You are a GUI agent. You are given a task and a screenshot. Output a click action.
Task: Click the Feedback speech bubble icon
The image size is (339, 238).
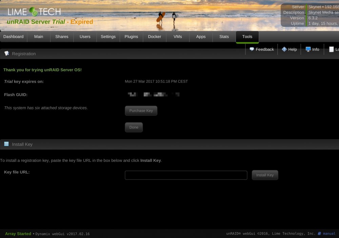(x=252, y=49)
